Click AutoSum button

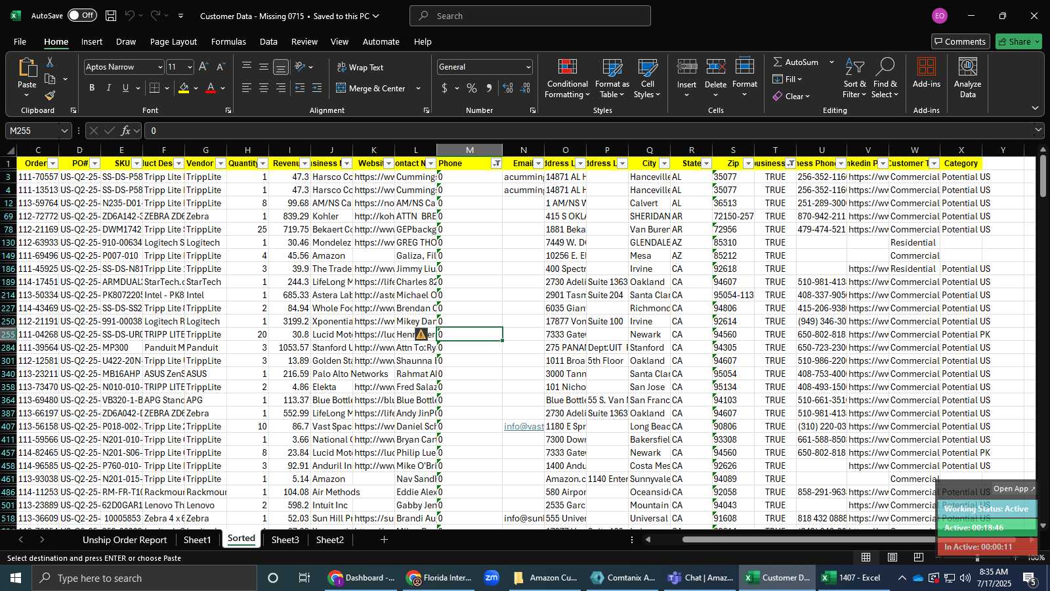[795, 62]
